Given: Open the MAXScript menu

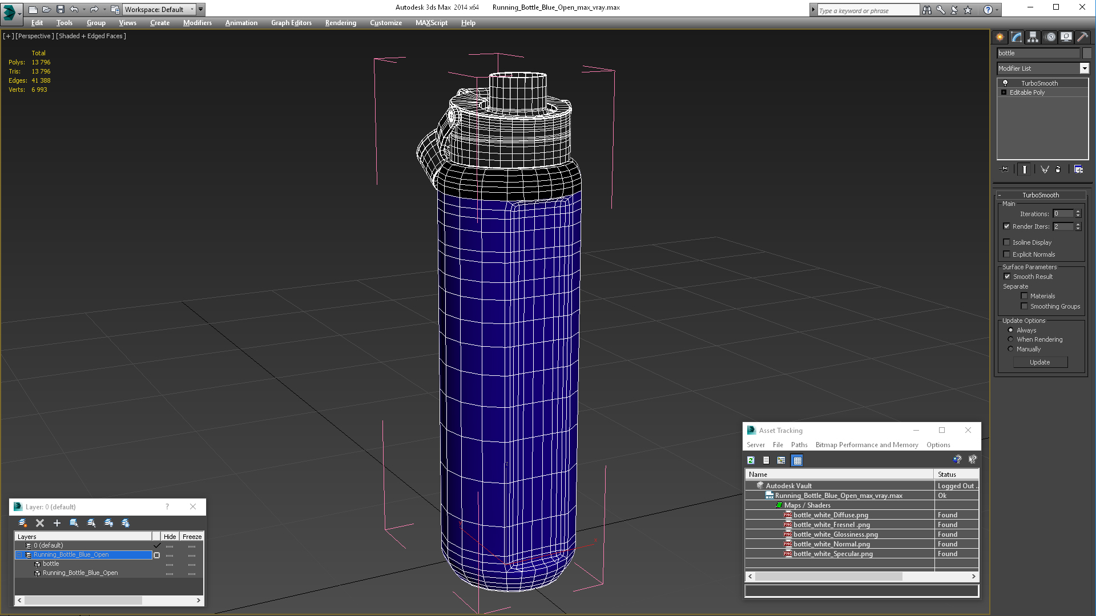Looking at the screenshot, I should point(432,23).
